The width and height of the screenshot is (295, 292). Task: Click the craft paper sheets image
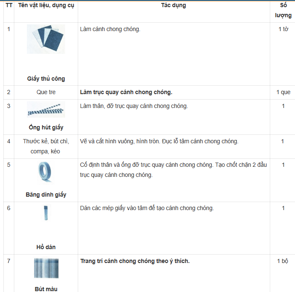pyautogui.click(x=46, y=39)
